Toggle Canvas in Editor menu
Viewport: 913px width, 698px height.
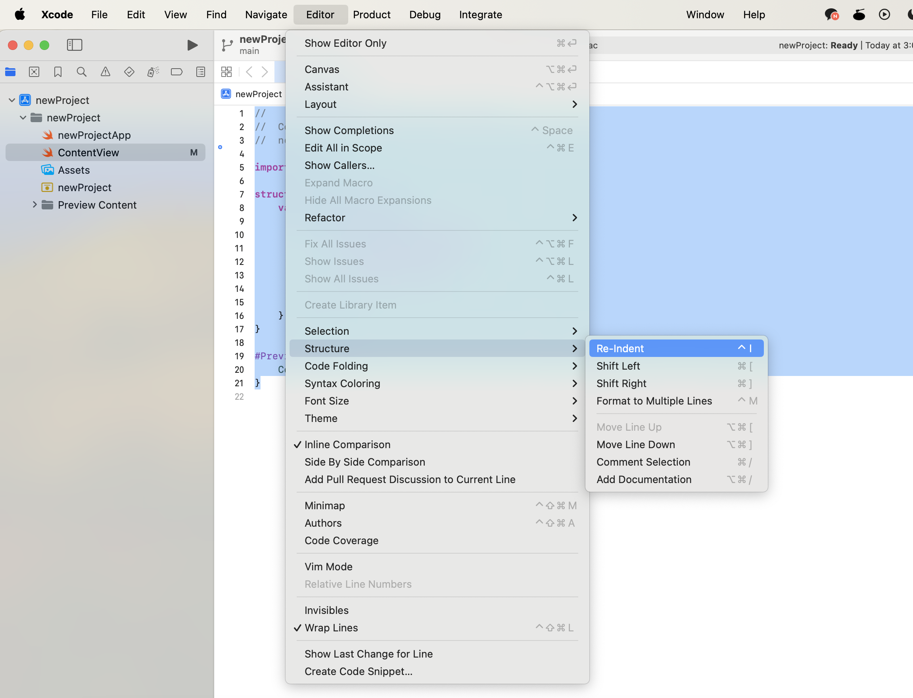tap(437, 69)
